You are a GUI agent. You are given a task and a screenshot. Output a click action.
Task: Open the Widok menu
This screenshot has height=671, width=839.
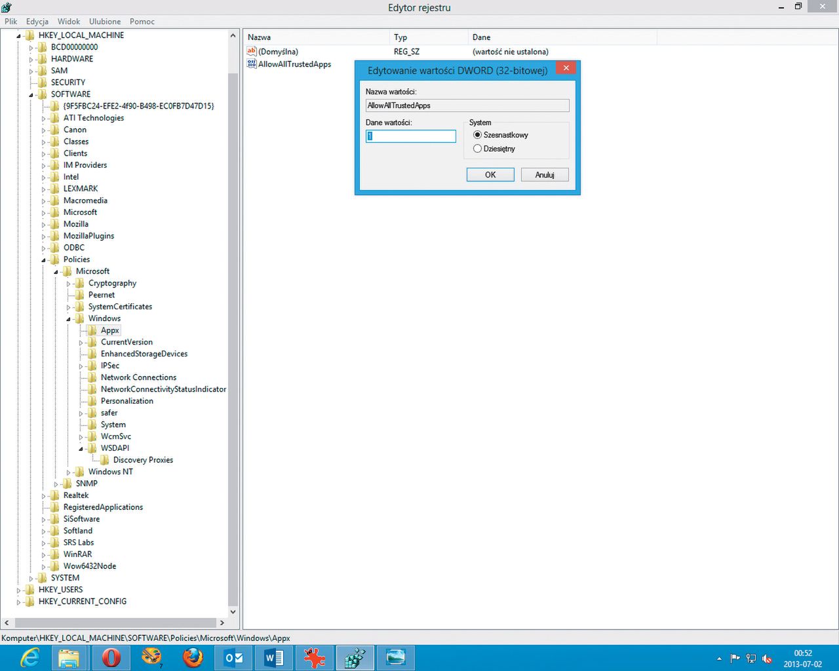pyautogui.click(x=69, y=22)
